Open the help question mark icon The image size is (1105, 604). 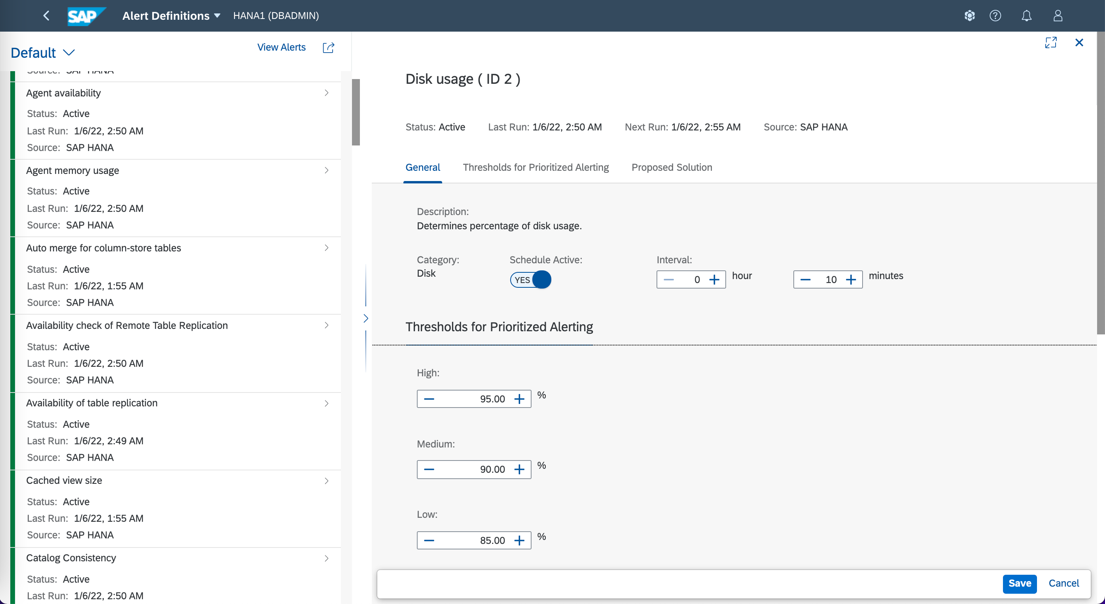pyautogui.click(x=995, y=16)
